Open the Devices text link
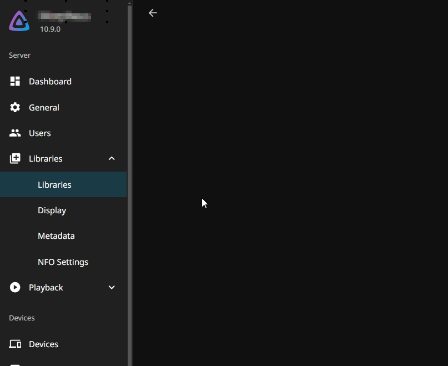This screenshot has height=366, width=448. [43, 344]
